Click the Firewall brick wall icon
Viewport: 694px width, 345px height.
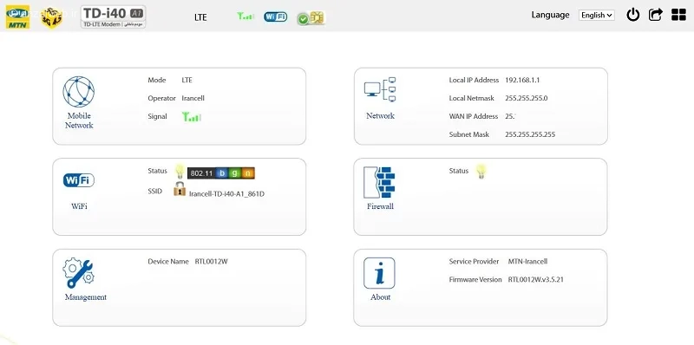click(x=379, y=182)
